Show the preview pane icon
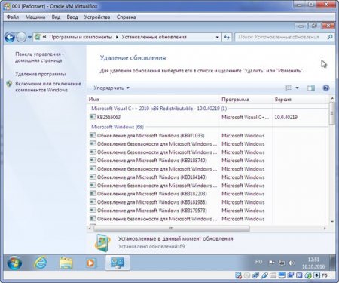 (311, 88)
